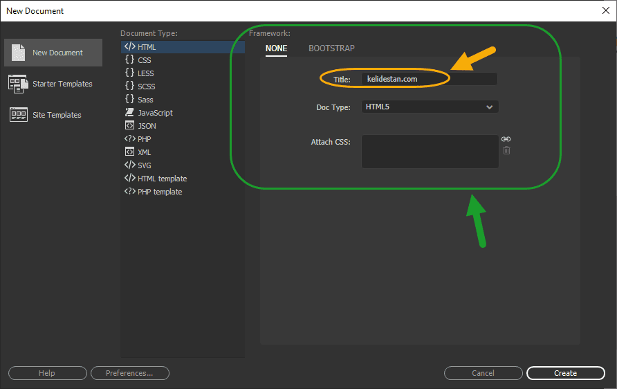Viewport: 617px width, 389px height.
Task: Click the Cancel button
Action: tap(484, 373)
